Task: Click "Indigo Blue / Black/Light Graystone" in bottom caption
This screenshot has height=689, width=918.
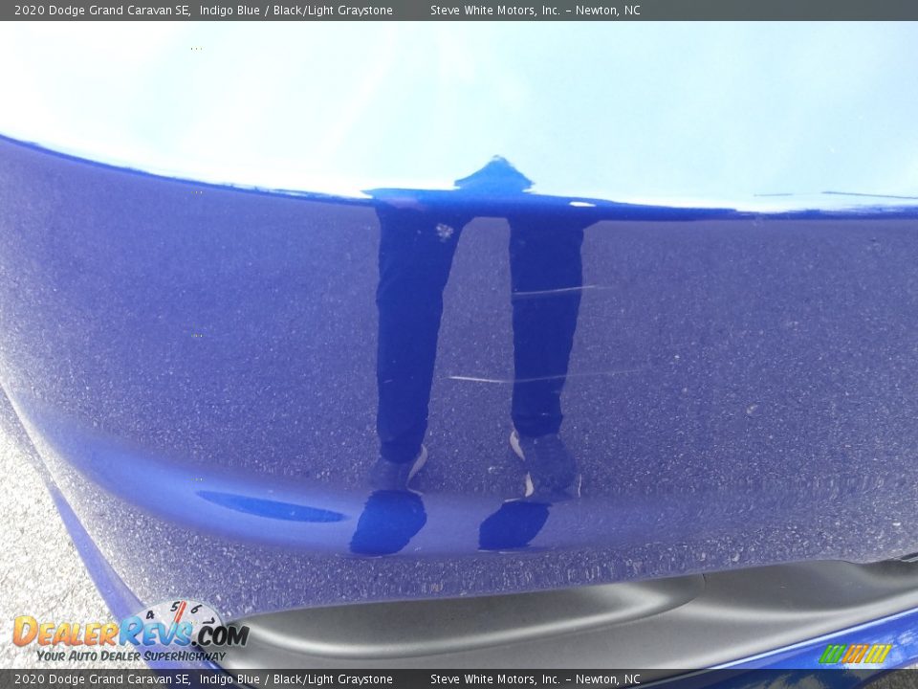Action: 295,679
